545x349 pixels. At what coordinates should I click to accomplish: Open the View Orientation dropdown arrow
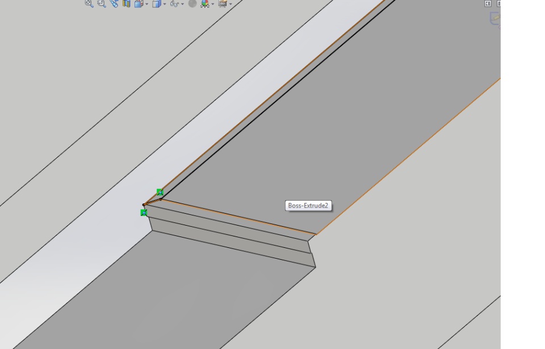click(x=146, y=4)
